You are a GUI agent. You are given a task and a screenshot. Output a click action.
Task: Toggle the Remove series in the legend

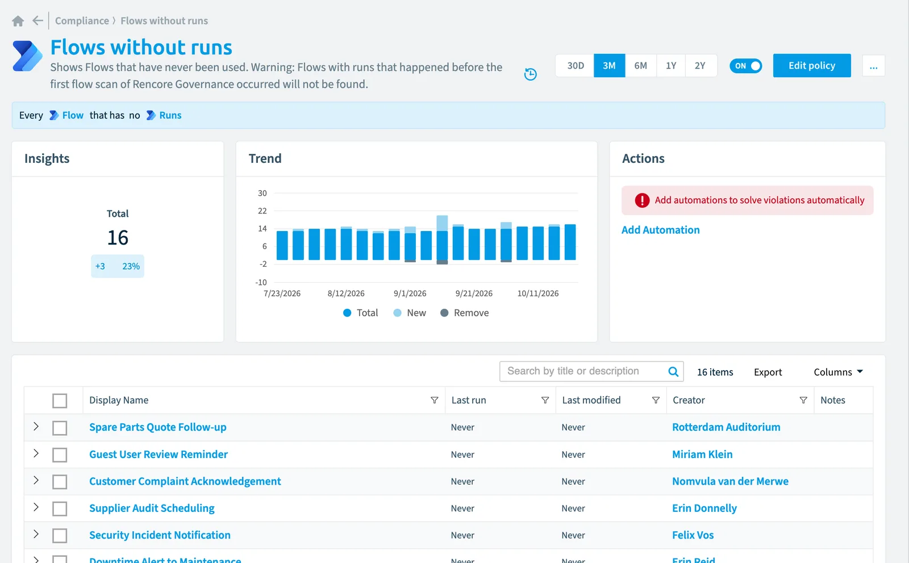click(x=465, y=313)
